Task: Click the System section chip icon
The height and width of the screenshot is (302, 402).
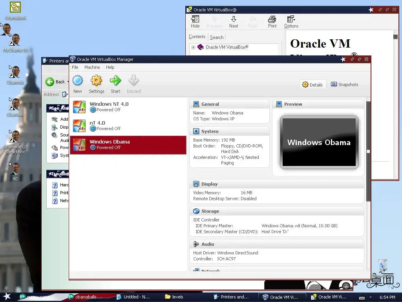Action: pos(196,131)
